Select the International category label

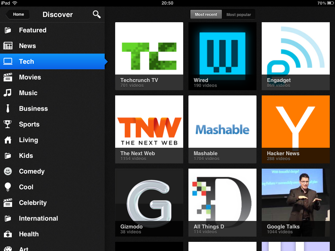coord(39,218)
